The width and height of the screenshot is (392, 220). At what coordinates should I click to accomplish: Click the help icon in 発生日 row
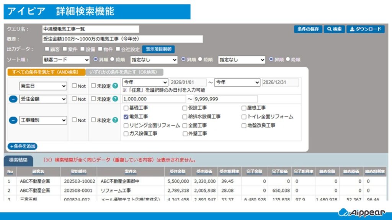[115, 86]
